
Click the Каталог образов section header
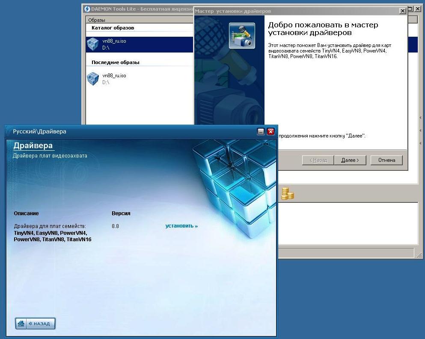(113, 28)
